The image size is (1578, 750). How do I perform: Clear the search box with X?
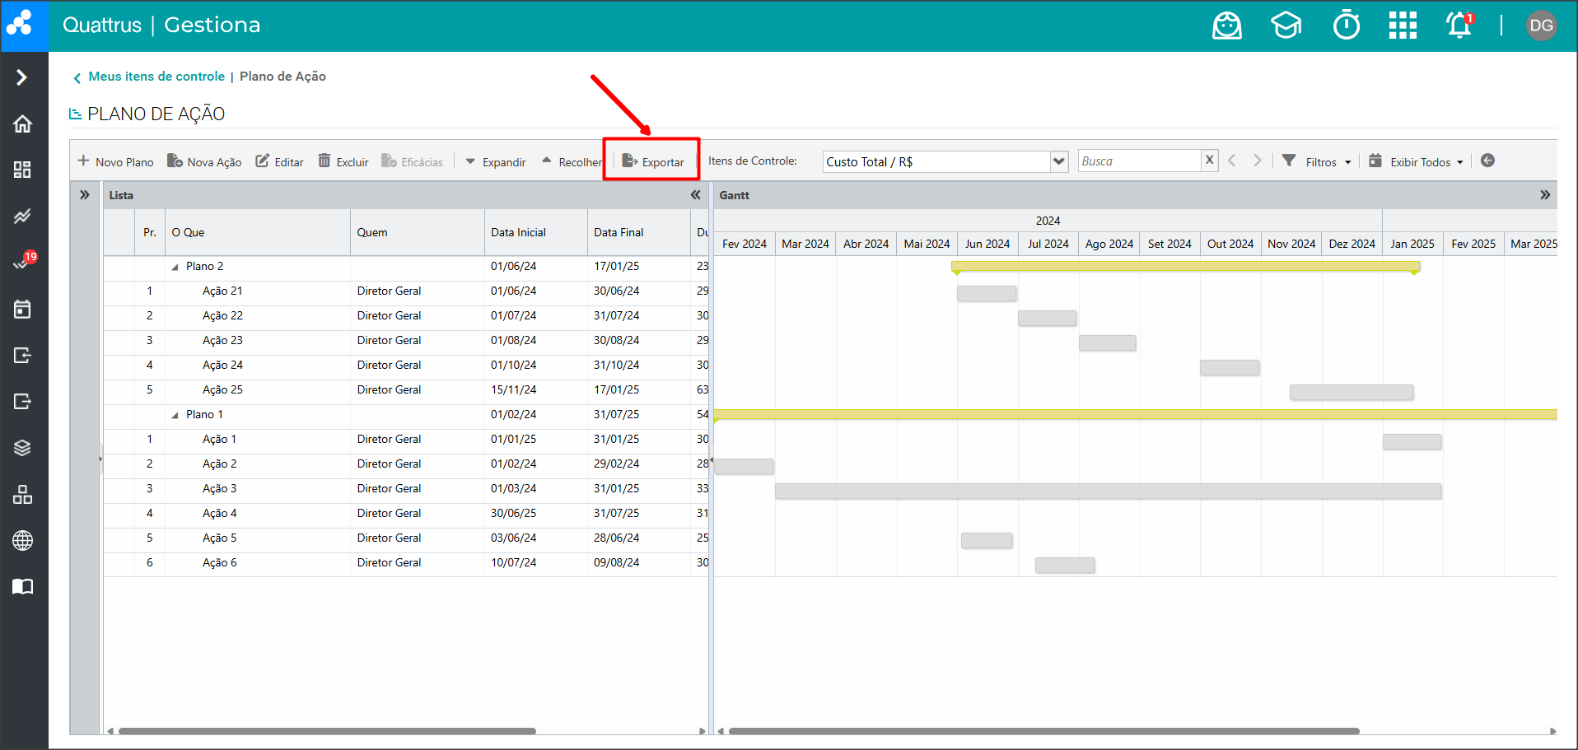click(x=1209, y=161)
